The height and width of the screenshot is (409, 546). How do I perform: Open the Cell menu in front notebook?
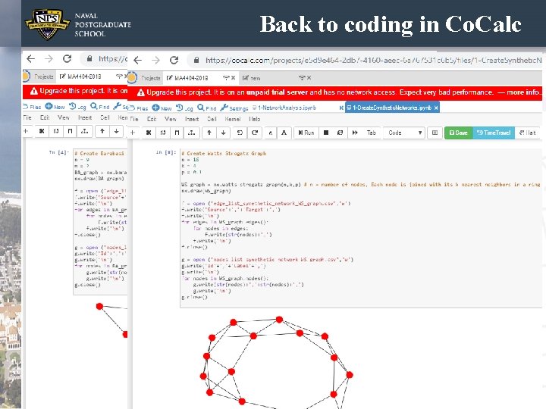point(212,119)
